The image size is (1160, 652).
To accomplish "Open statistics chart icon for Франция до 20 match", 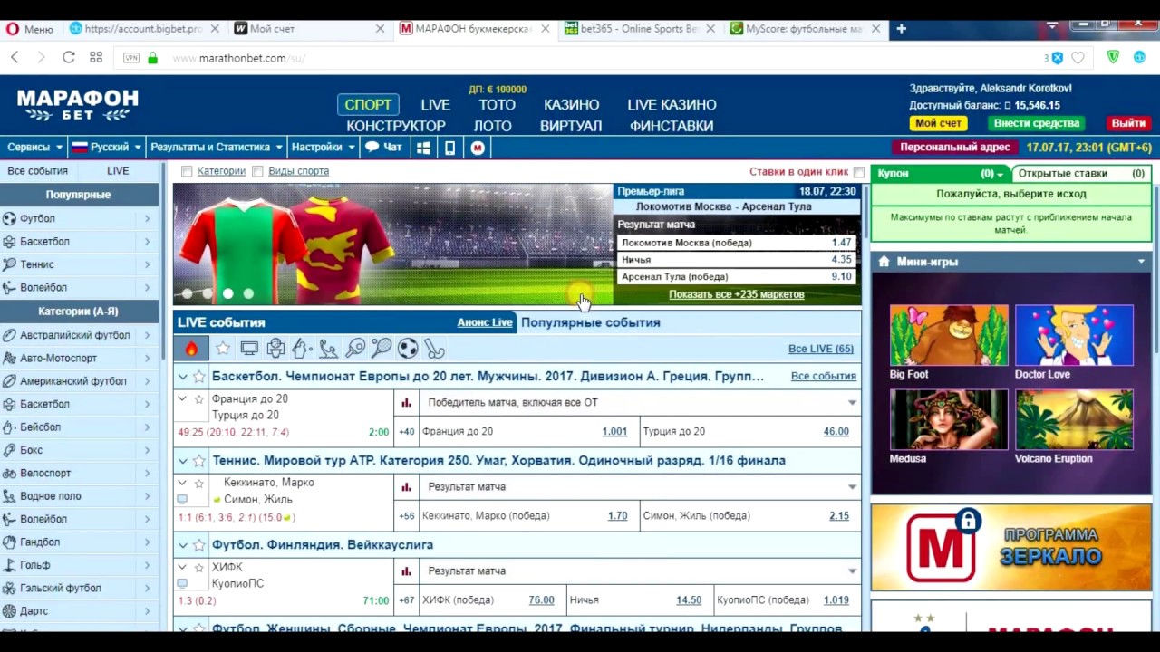I will (406, 402).
